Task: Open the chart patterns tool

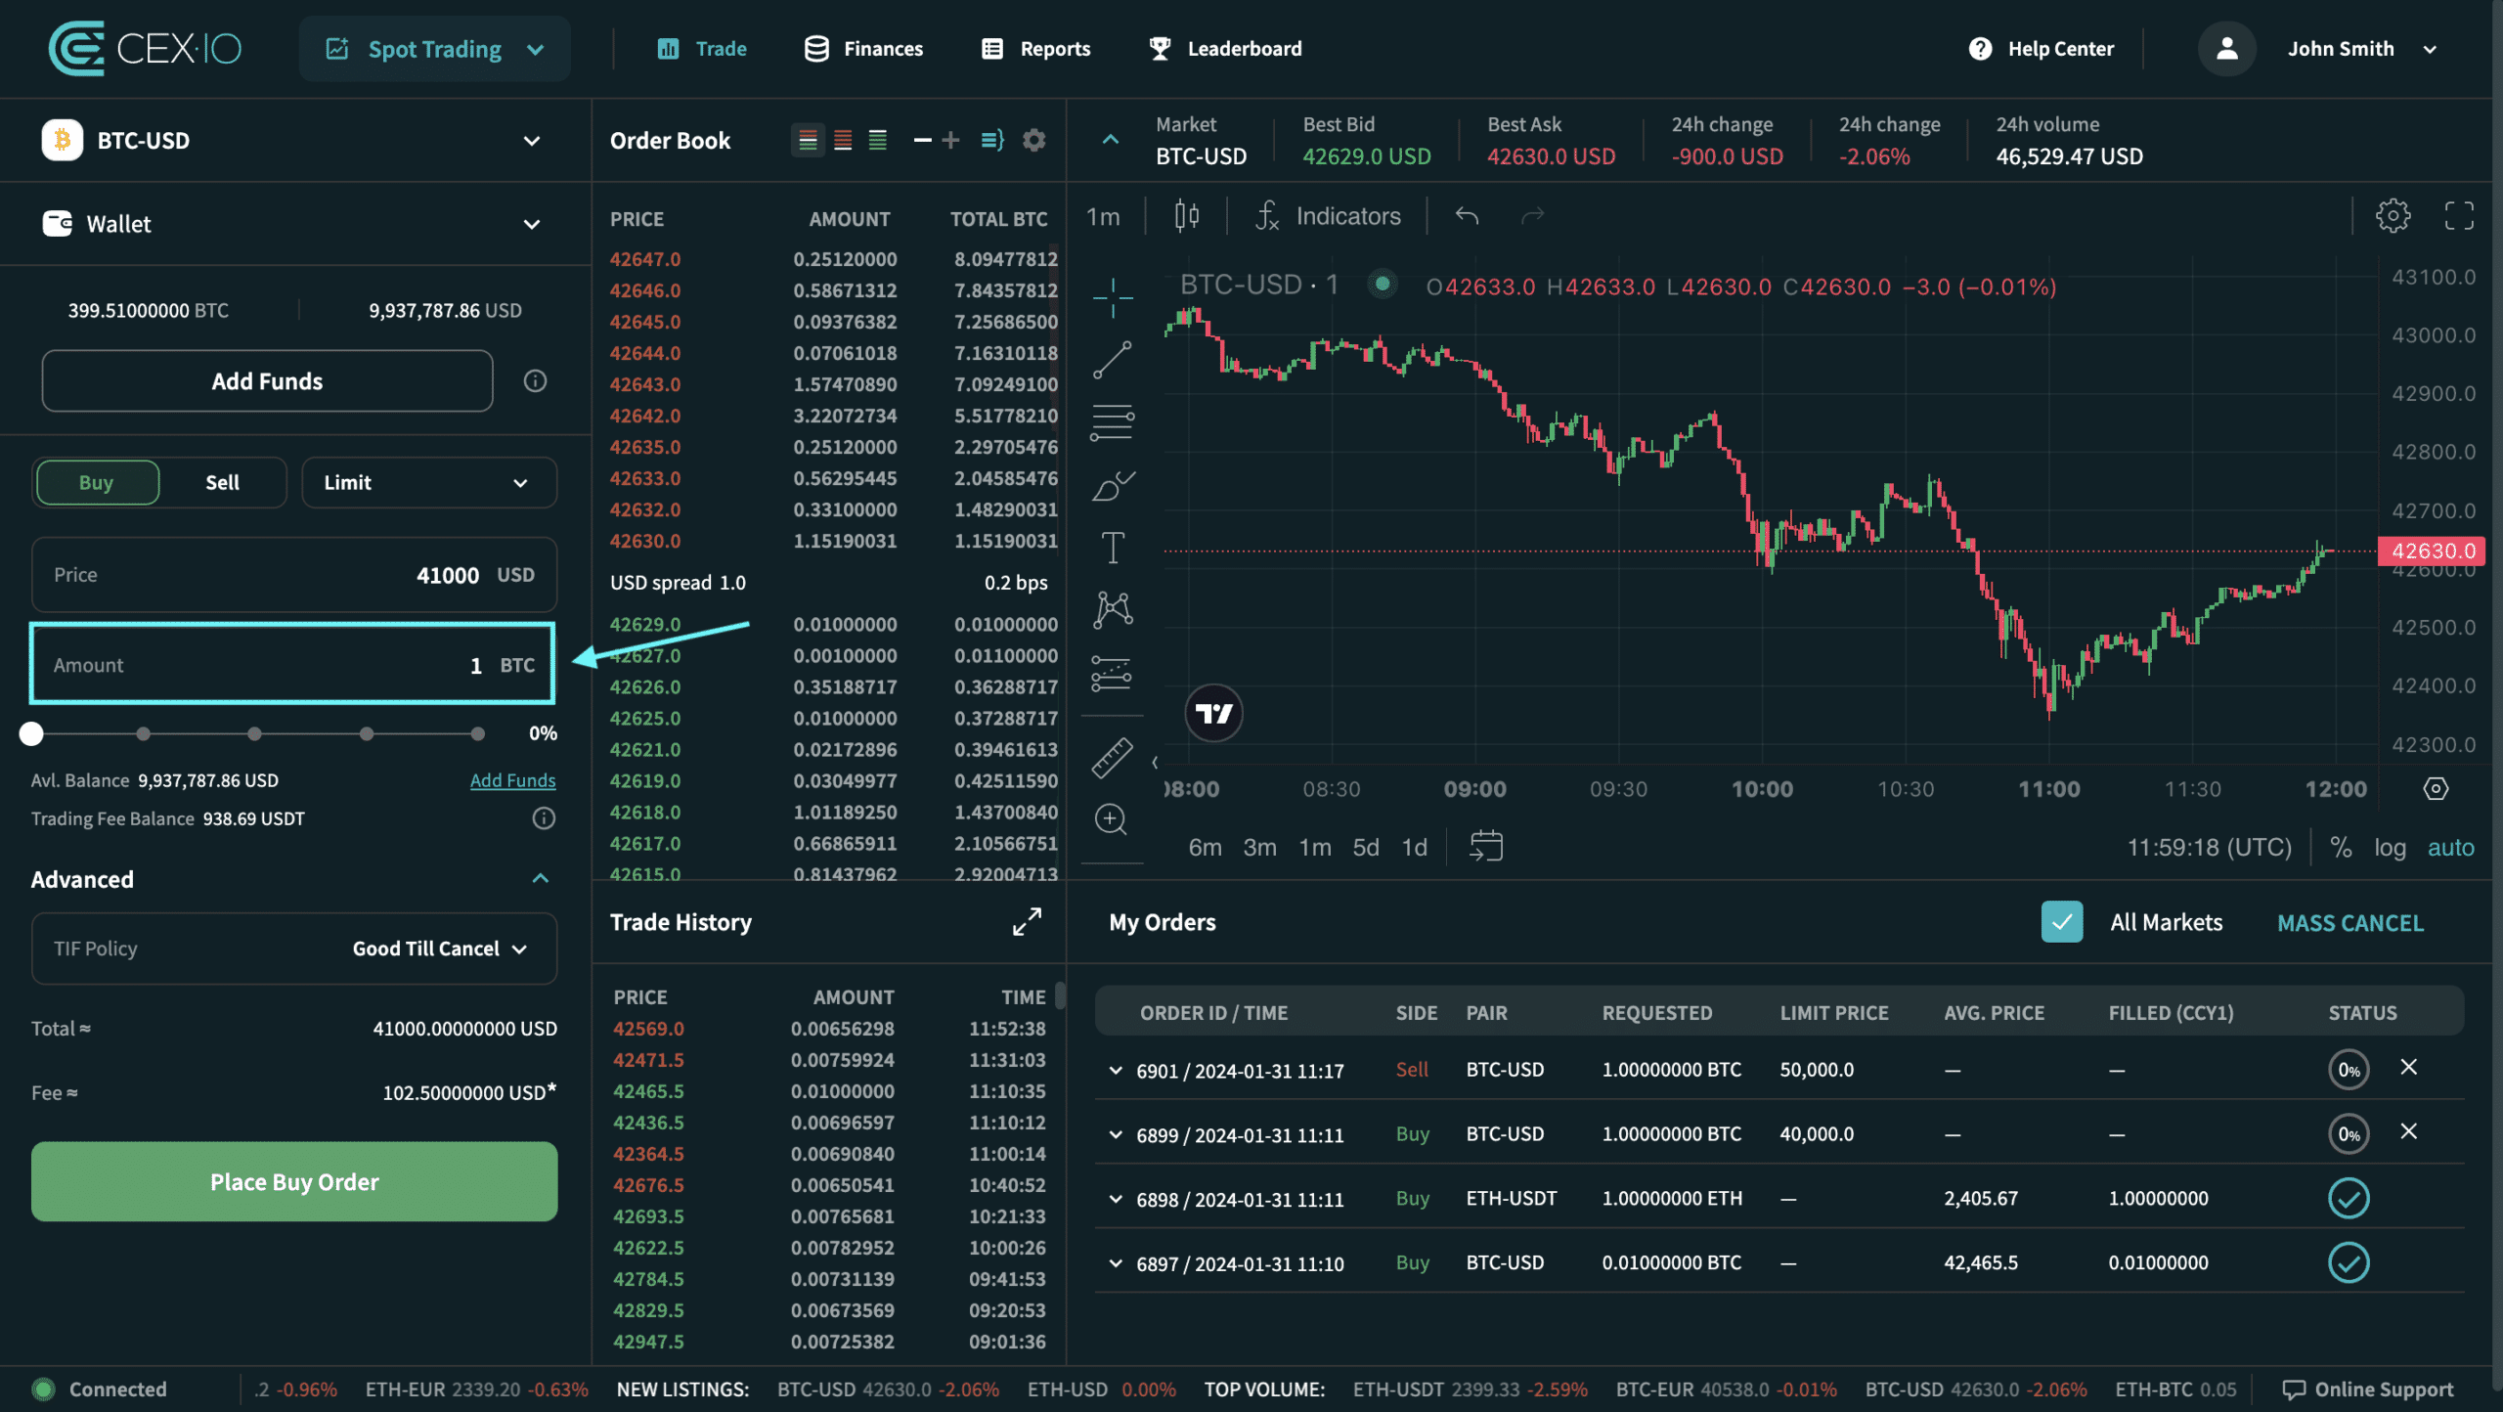Action: point(1113,610)
